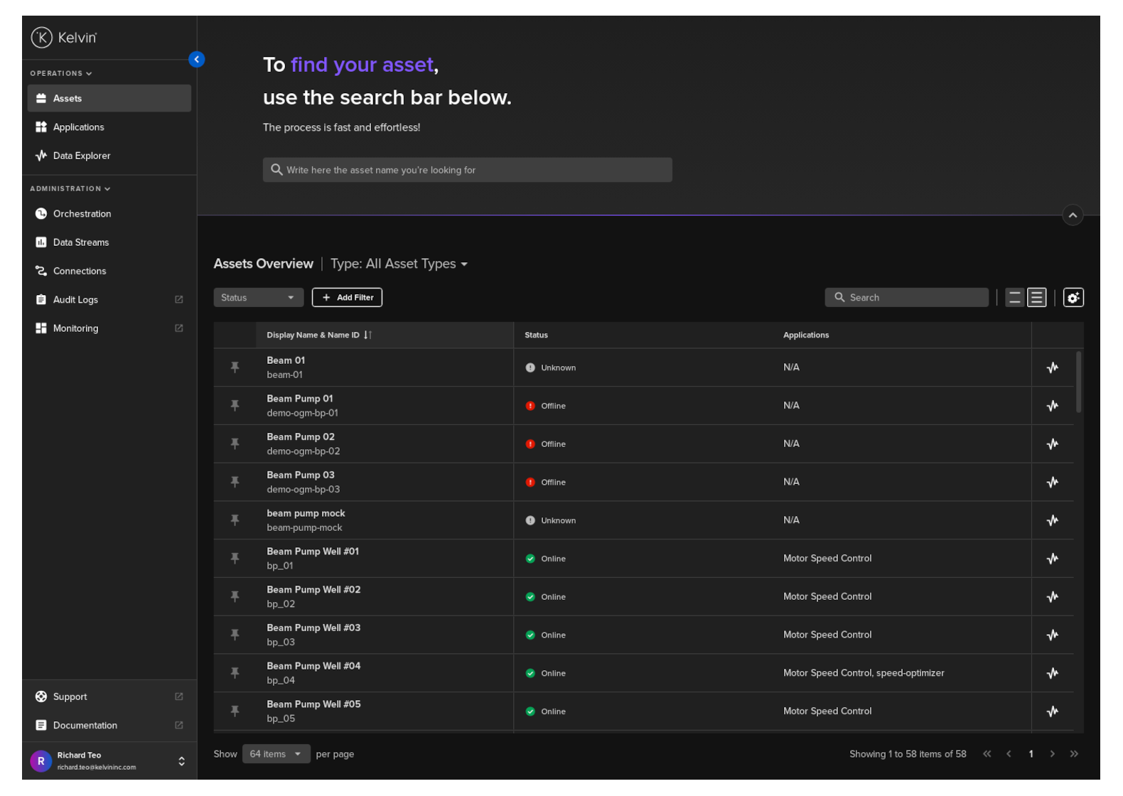The image size is (1123, 796).
Task: Click the asset name search bar
Action: (x=467, y=170)
